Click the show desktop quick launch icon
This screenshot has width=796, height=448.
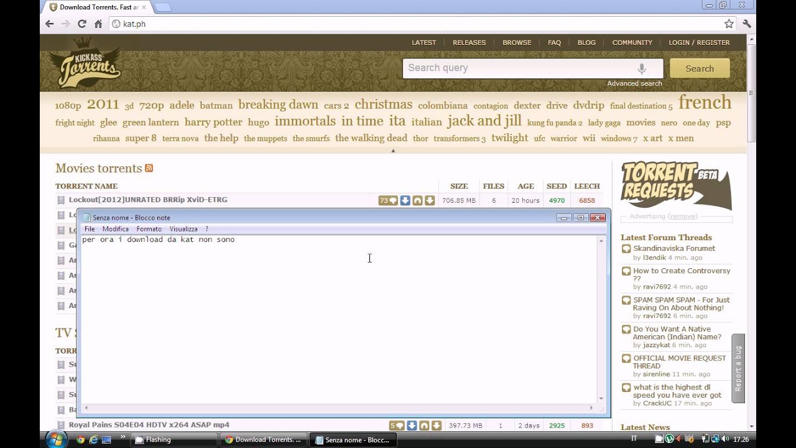pyautogui.click(x=106, y=439)
